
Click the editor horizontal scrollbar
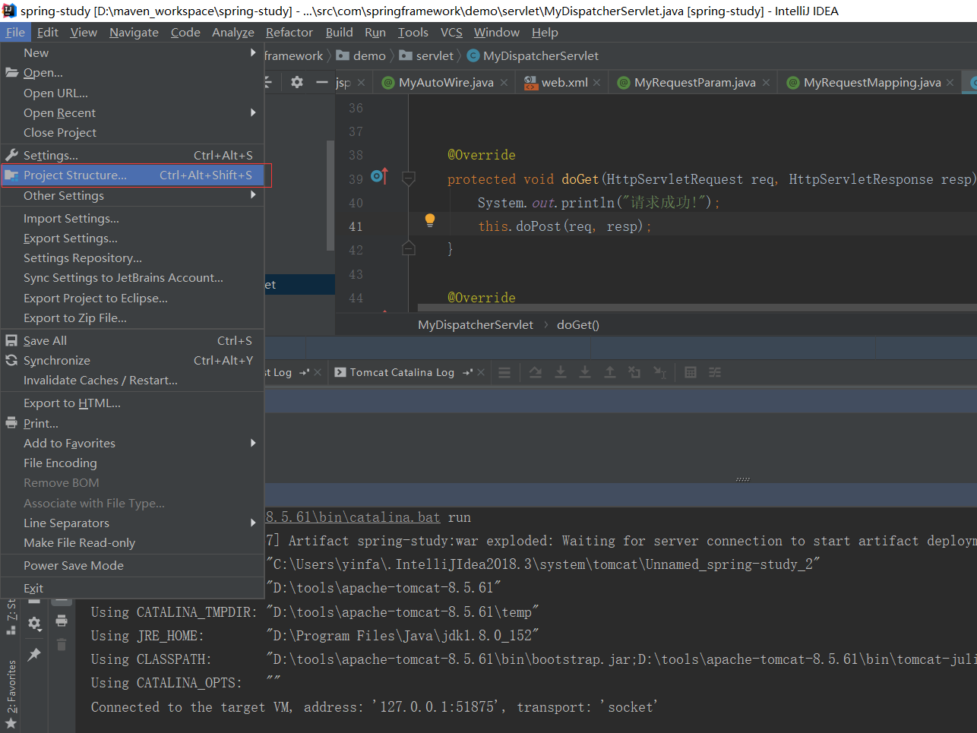point(697,308)
